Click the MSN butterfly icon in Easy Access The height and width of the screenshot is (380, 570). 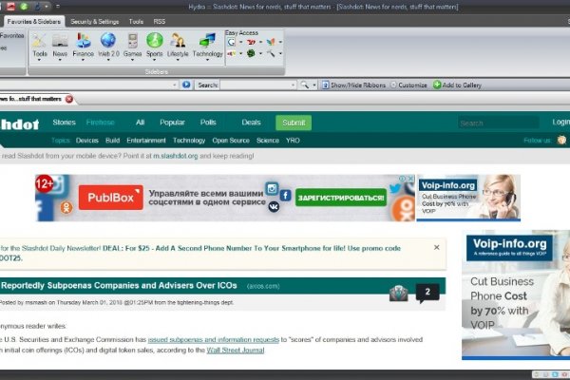tap(271, 42)
